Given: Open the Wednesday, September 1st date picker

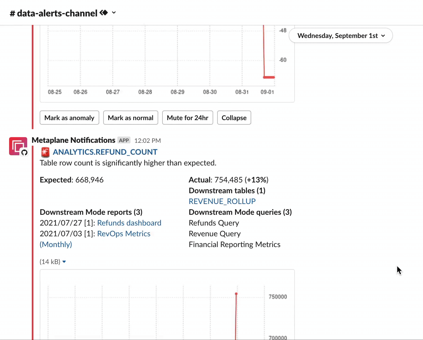Looking at the screenshot, I should pos(341,36).
